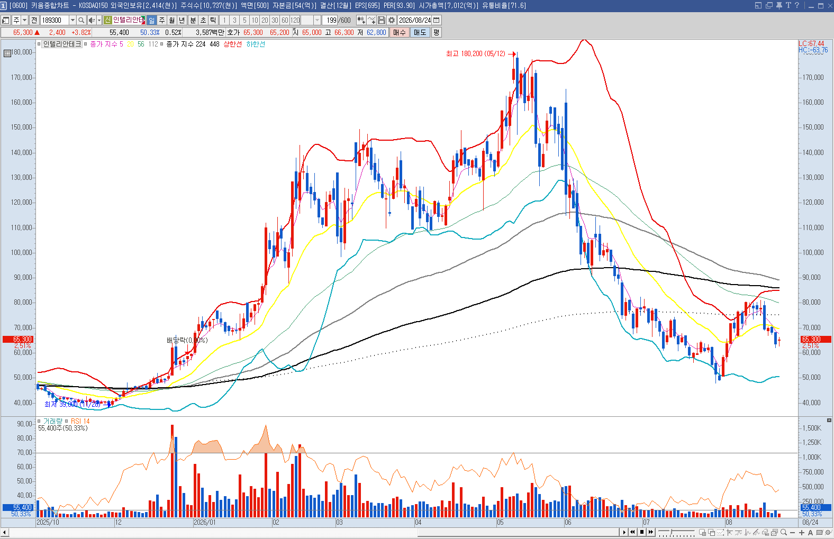The width and height of the screenshot is (834, 539).
Task: Switch to the second 초 chart
Action: pyautogui.click(x=203, y=20)
